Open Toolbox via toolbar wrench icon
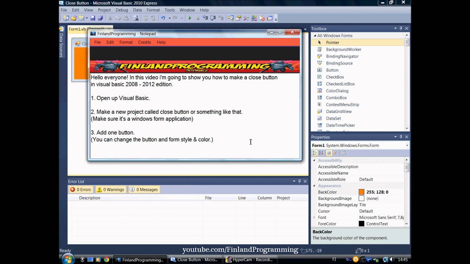 [246, 18]
